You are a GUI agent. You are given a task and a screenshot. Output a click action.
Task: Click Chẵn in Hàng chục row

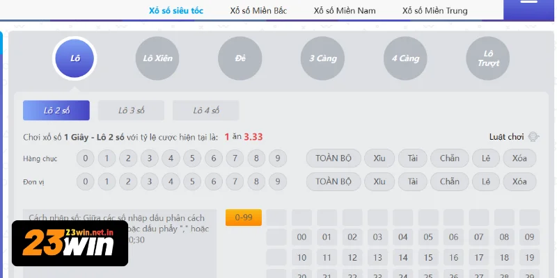pos(449,158)
